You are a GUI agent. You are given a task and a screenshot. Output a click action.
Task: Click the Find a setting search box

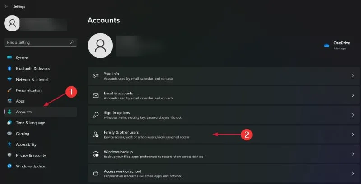click(x=36, y=42)
